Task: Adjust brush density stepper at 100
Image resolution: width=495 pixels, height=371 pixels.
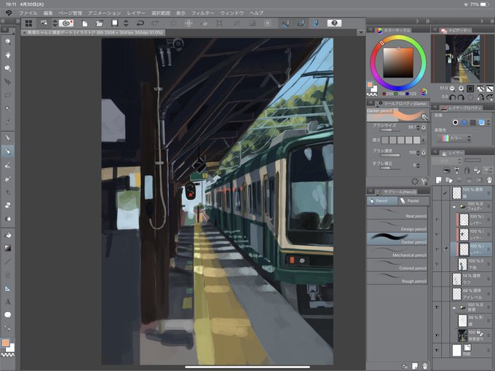Action: [419, 153]
